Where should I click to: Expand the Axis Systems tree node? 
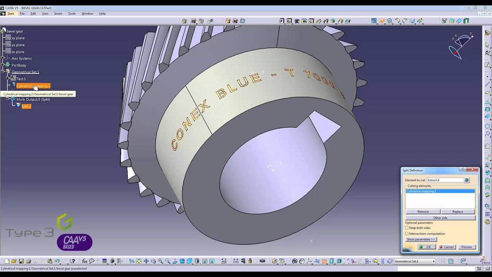pos(3,58)
